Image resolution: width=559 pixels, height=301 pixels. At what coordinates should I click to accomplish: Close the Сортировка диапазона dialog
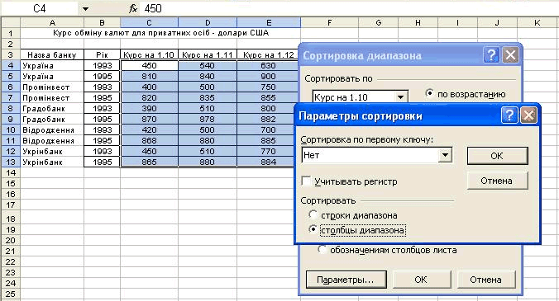coord(510,55)
